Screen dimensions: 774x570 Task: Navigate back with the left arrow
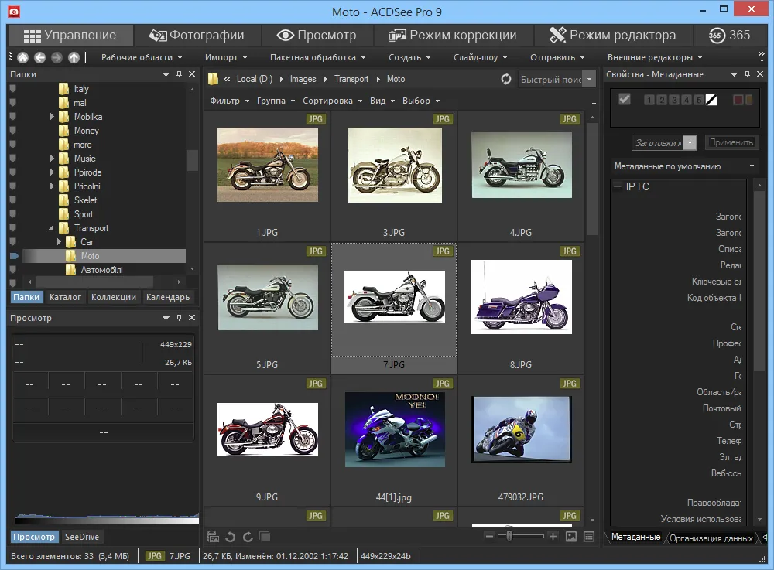[x=40, y=57]
